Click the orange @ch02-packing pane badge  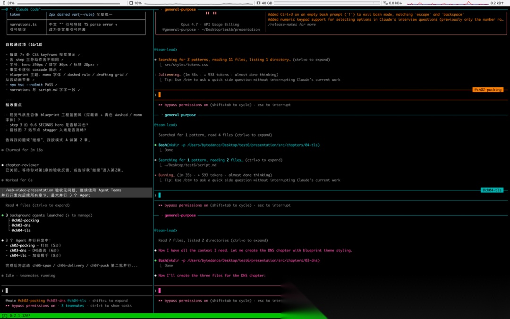click(487, 89)
